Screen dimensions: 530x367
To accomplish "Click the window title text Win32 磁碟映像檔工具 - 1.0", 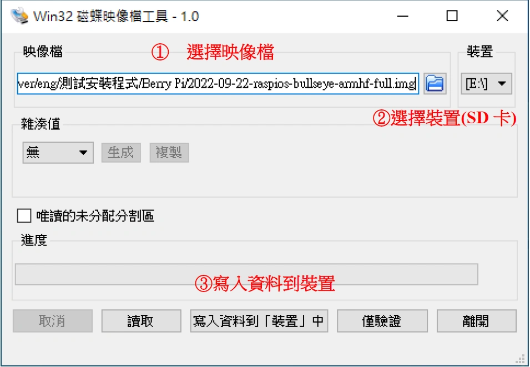I will coord(116,16).
